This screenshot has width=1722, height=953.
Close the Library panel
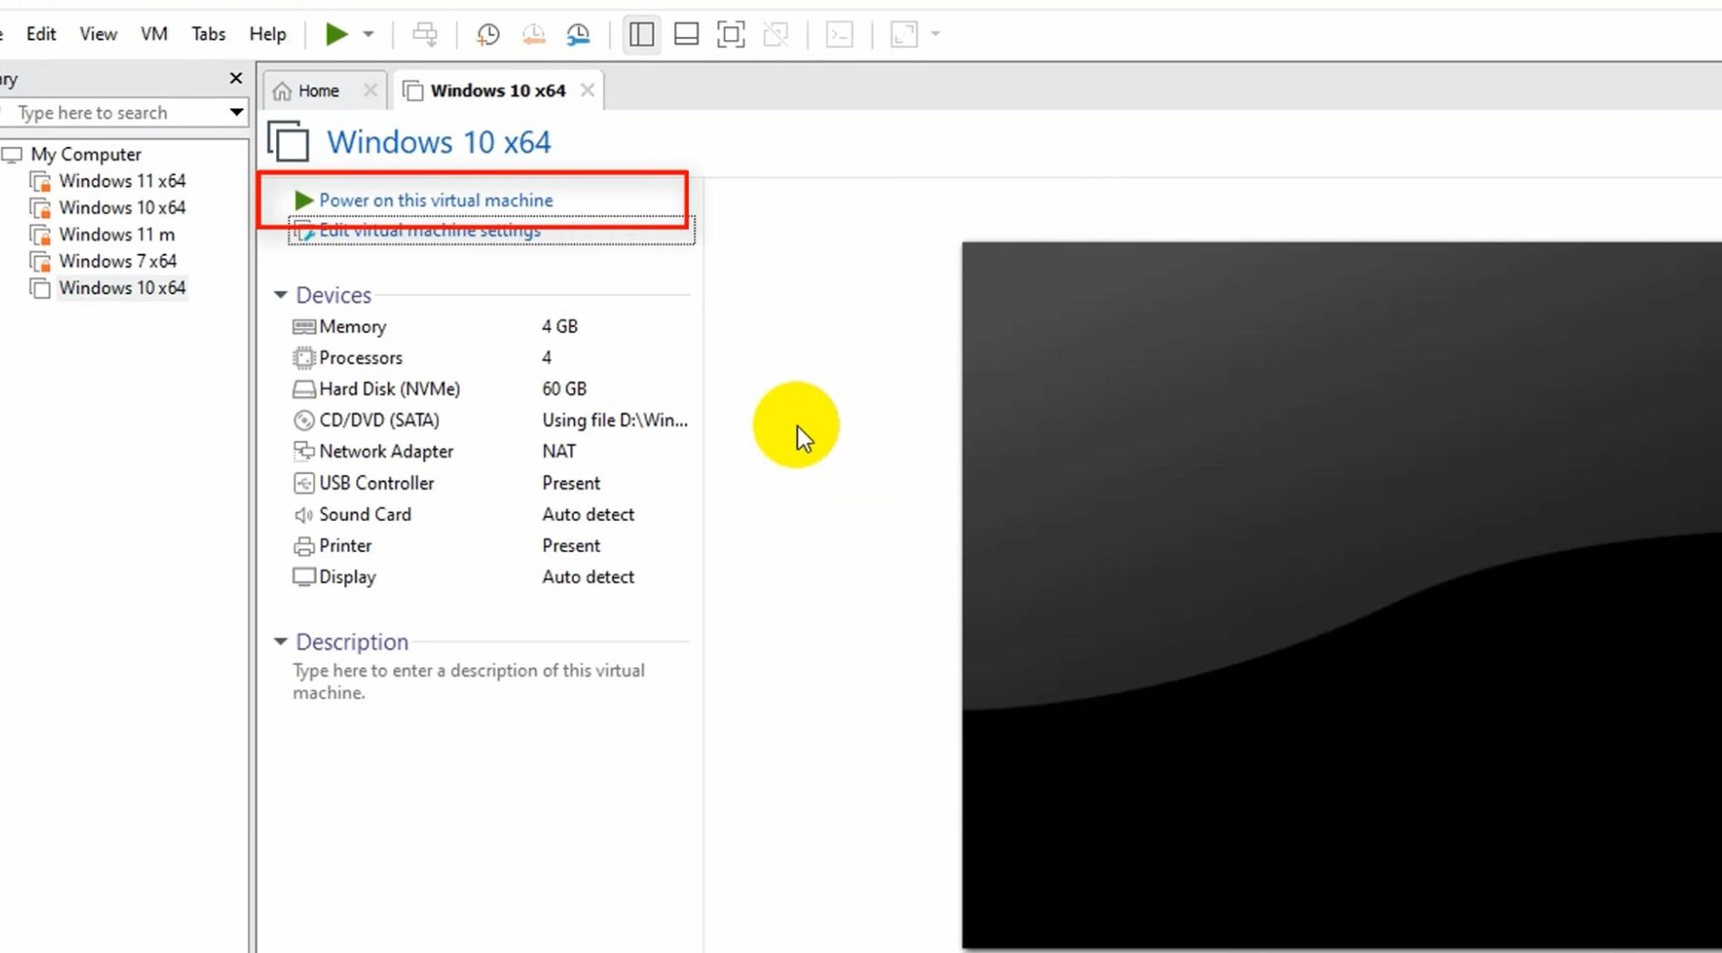click(x=236, y=78)
